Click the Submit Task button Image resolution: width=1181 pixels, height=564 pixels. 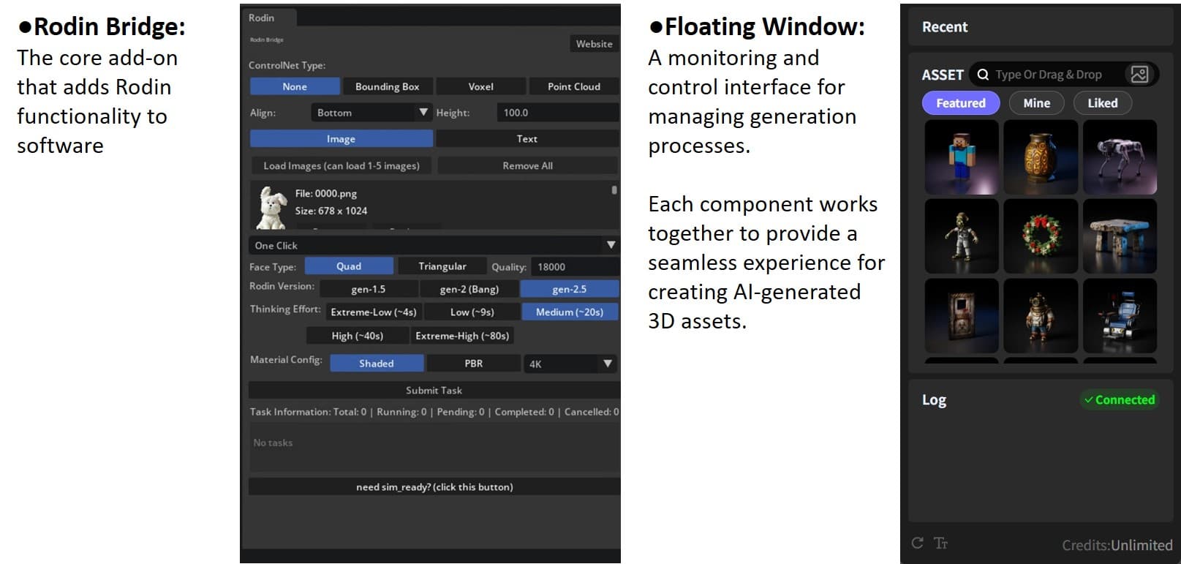pos(434,391)
